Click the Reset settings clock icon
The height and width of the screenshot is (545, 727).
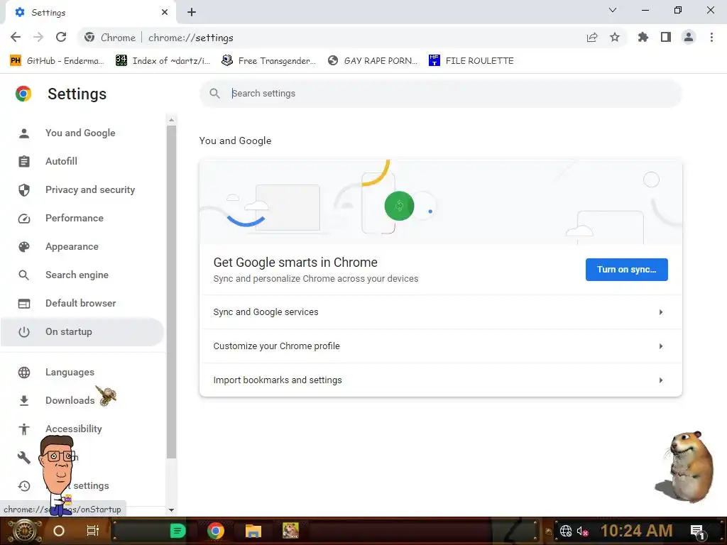(x=24, y=485)
